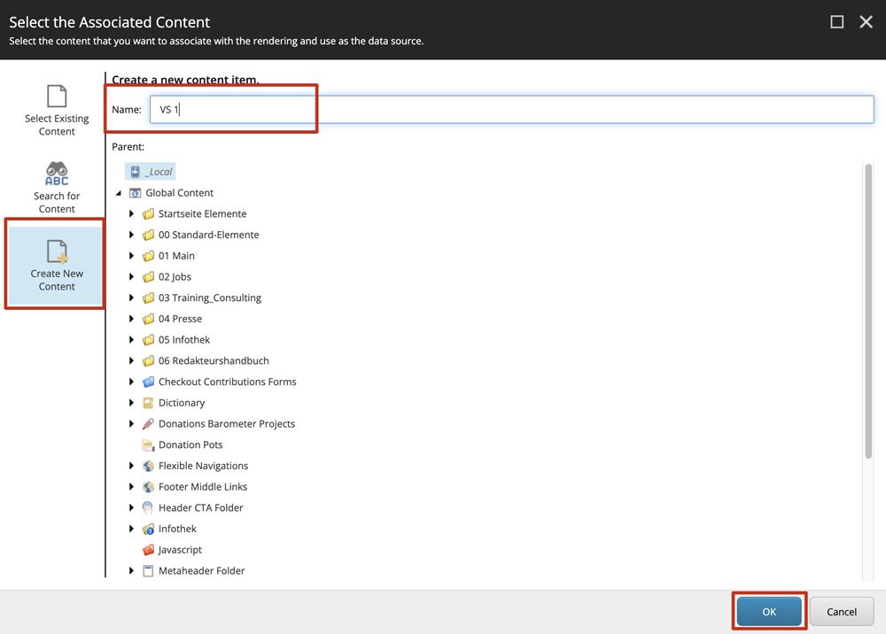886x634 pixels.
Task: Click the Dictionary item icon
Action: tap(148, 403)
